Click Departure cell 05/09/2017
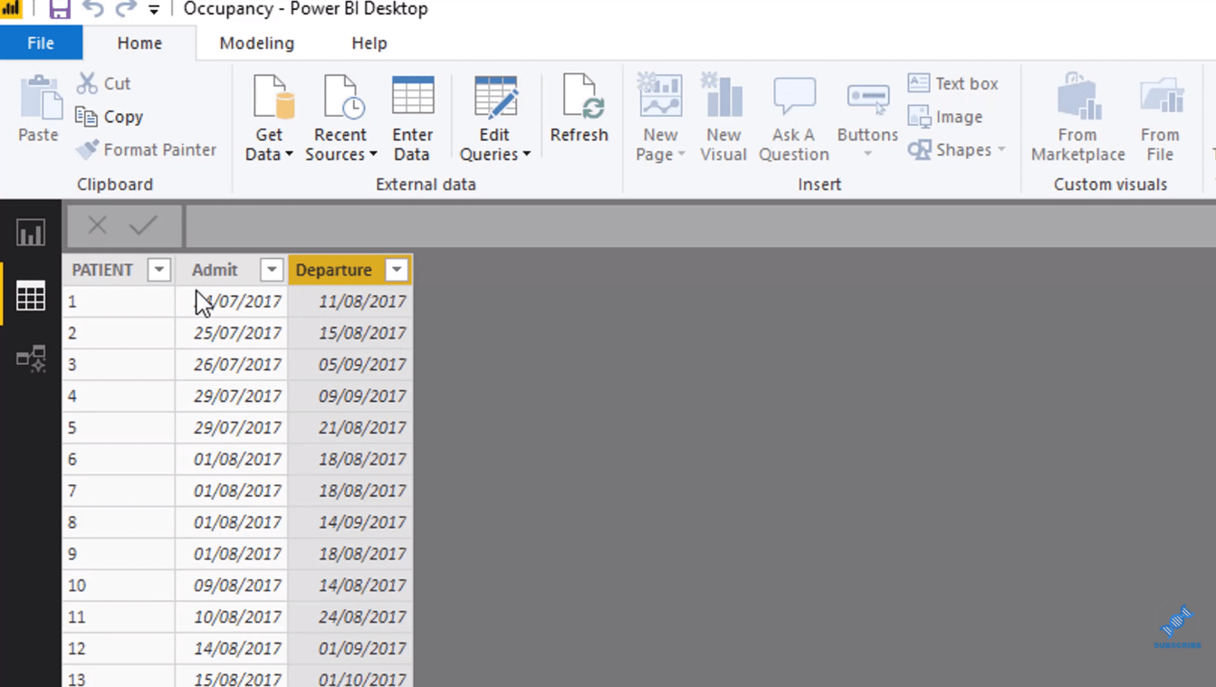This screenshot has width=1216, height=687. [350, 365]
